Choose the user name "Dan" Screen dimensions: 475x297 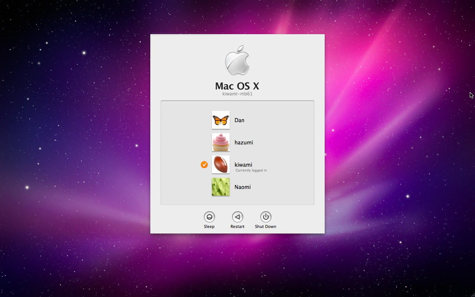coord(239,120)
